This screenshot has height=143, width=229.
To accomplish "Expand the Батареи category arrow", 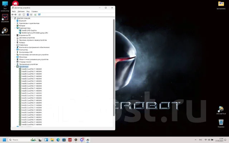I will tap(15, 26).
